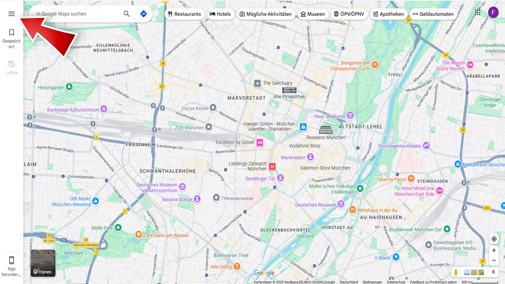The height and width of the screenshot is (284, 505).
Task: Filter map by Restaurants
Action: [x=184, y=14]
